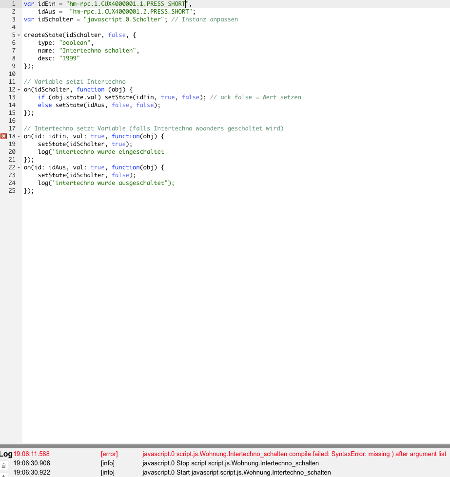Place cursor in the "Intertechno schalten" name string
This screenshot has width=450, height=477.
99,51
